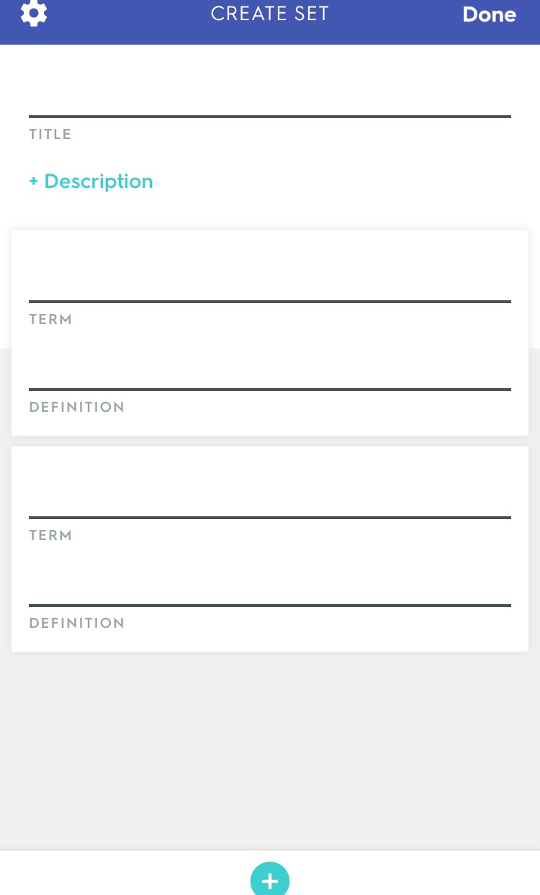Click the plus sign before Description
The image size is (540, 895).
pos(33,181)
